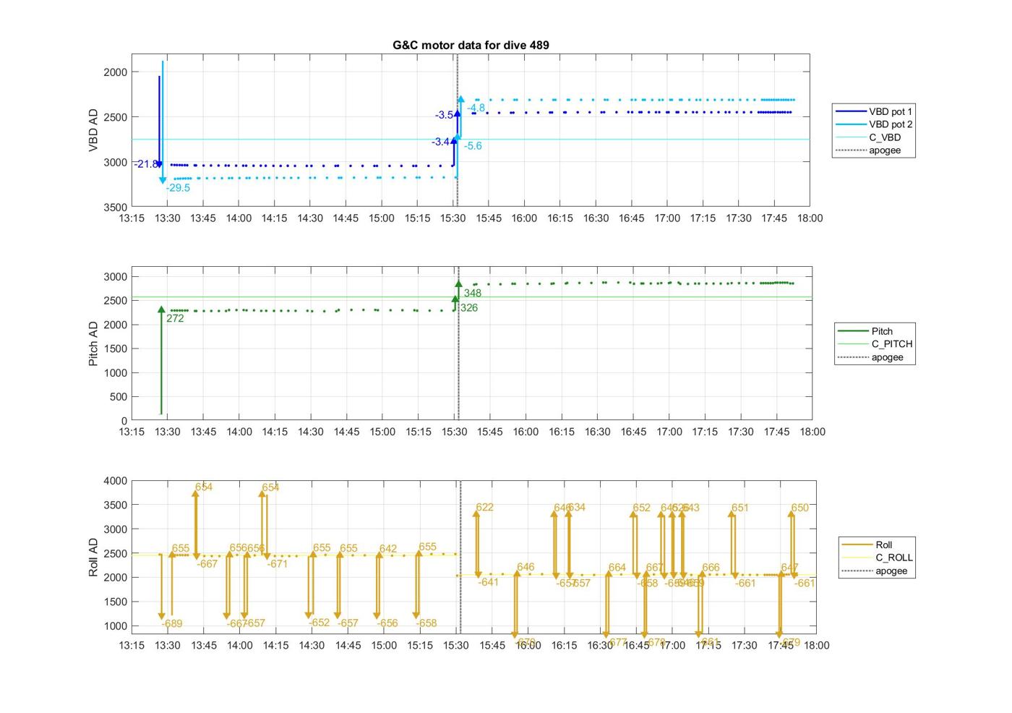The image size is (1012, 713).
Task: Click the "3000" tick on the VBD y-axis
Action: pyautogui.click(x=116, y=162)
